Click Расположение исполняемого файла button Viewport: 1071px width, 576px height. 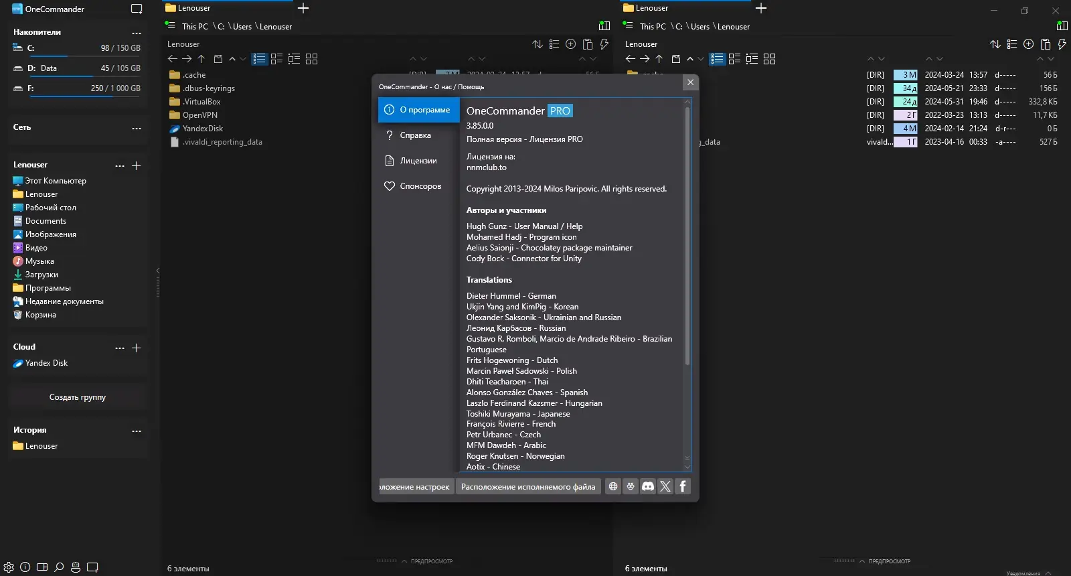coord(528,487)
